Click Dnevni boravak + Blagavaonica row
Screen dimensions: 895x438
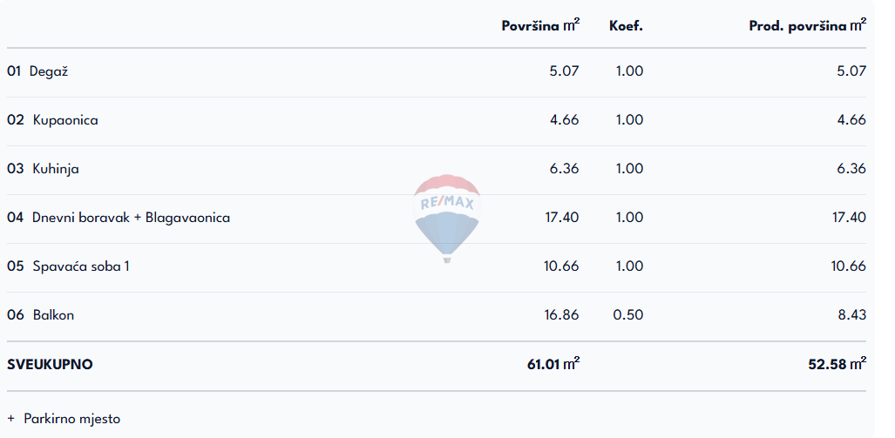[x=131, y=218]
